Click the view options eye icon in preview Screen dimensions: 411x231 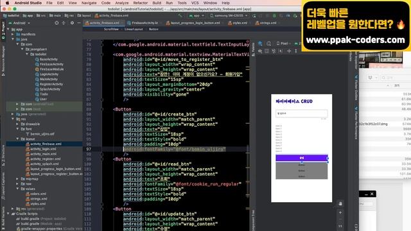coord(259,51)
